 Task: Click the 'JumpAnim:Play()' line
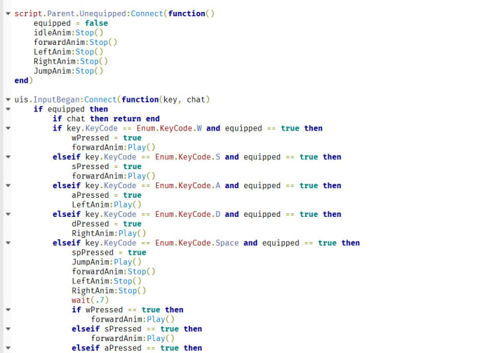point(107,262)
